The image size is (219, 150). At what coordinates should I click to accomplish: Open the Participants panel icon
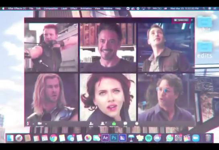103,124
